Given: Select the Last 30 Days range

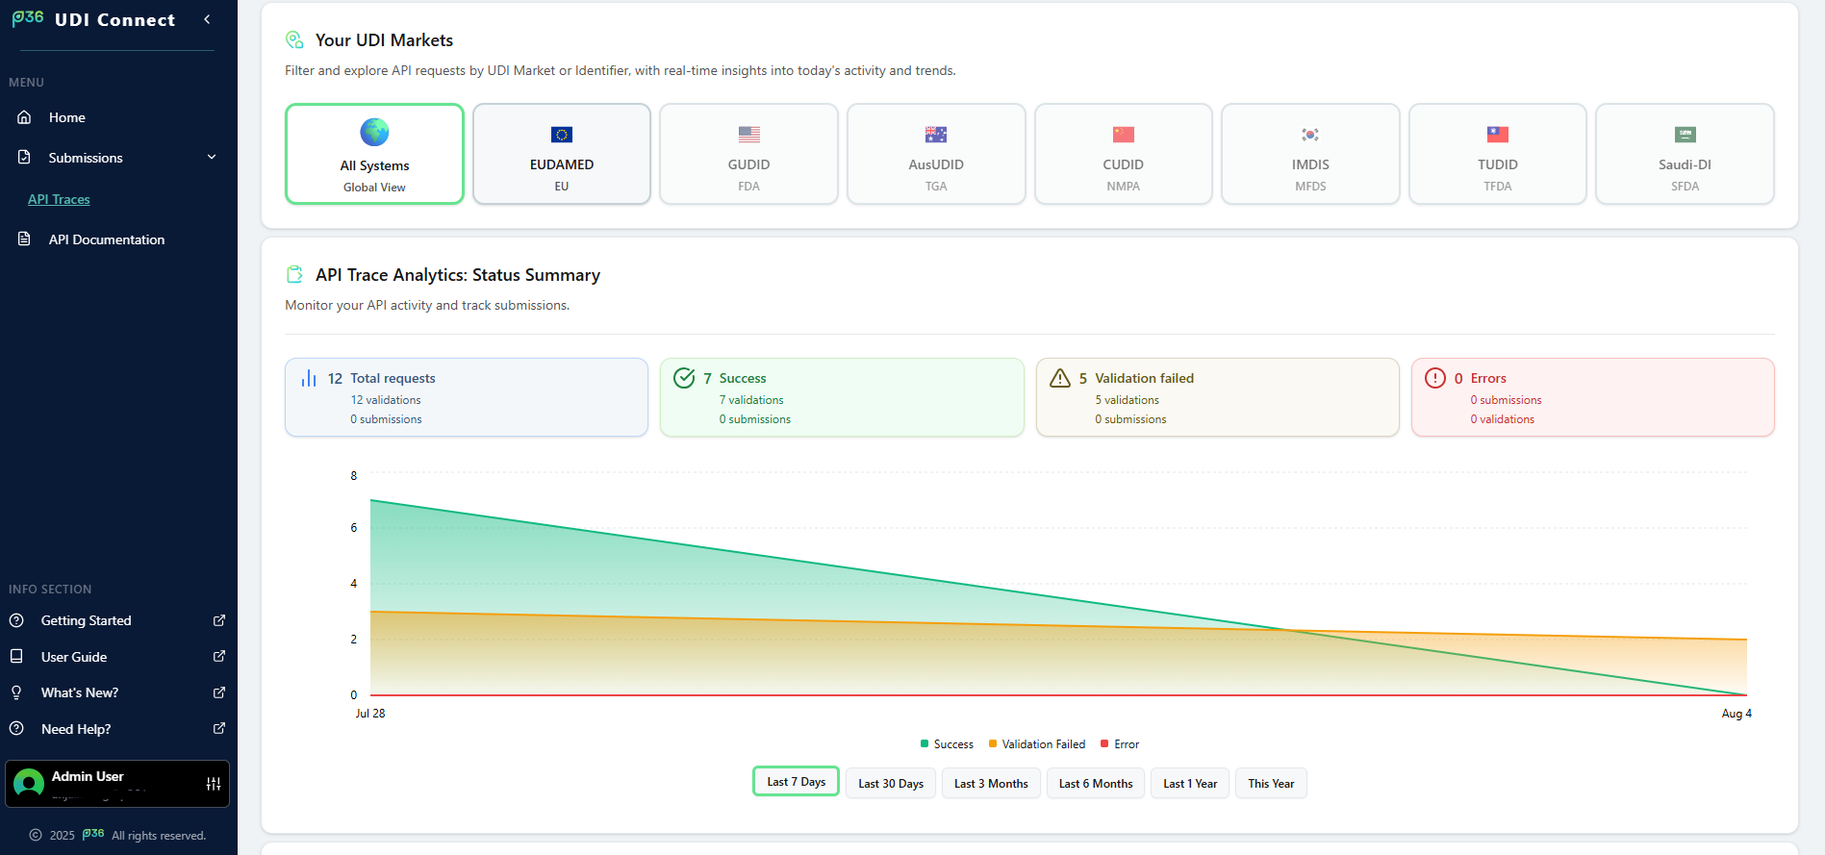Looking at the screenshot, I should point(891,783).
